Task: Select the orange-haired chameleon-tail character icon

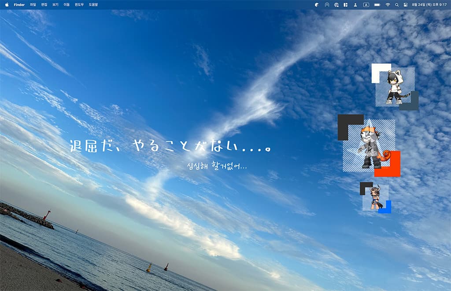Action: coord(369,146)
